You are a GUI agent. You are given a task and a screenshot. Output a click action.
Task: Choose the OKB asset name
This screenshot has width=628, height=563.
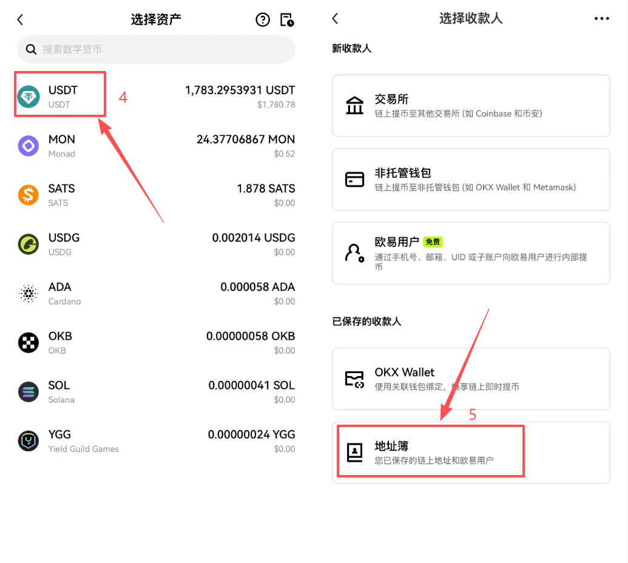pyautogui.click(x=60, y=336)
